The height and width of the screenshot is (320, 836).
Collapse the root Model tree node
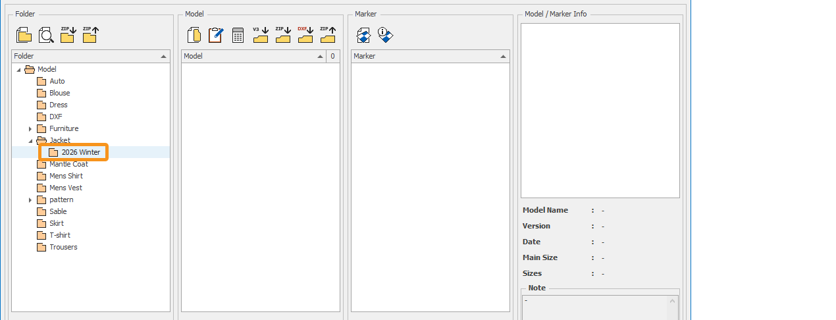coord(18,70)
